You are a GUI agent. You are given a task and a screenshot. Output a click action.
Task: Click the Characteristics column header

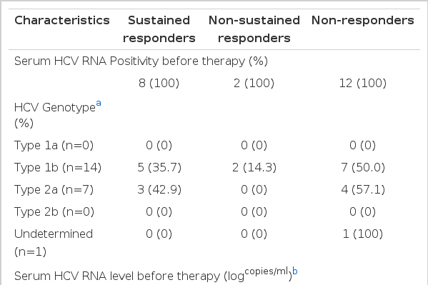click(62, 21)
